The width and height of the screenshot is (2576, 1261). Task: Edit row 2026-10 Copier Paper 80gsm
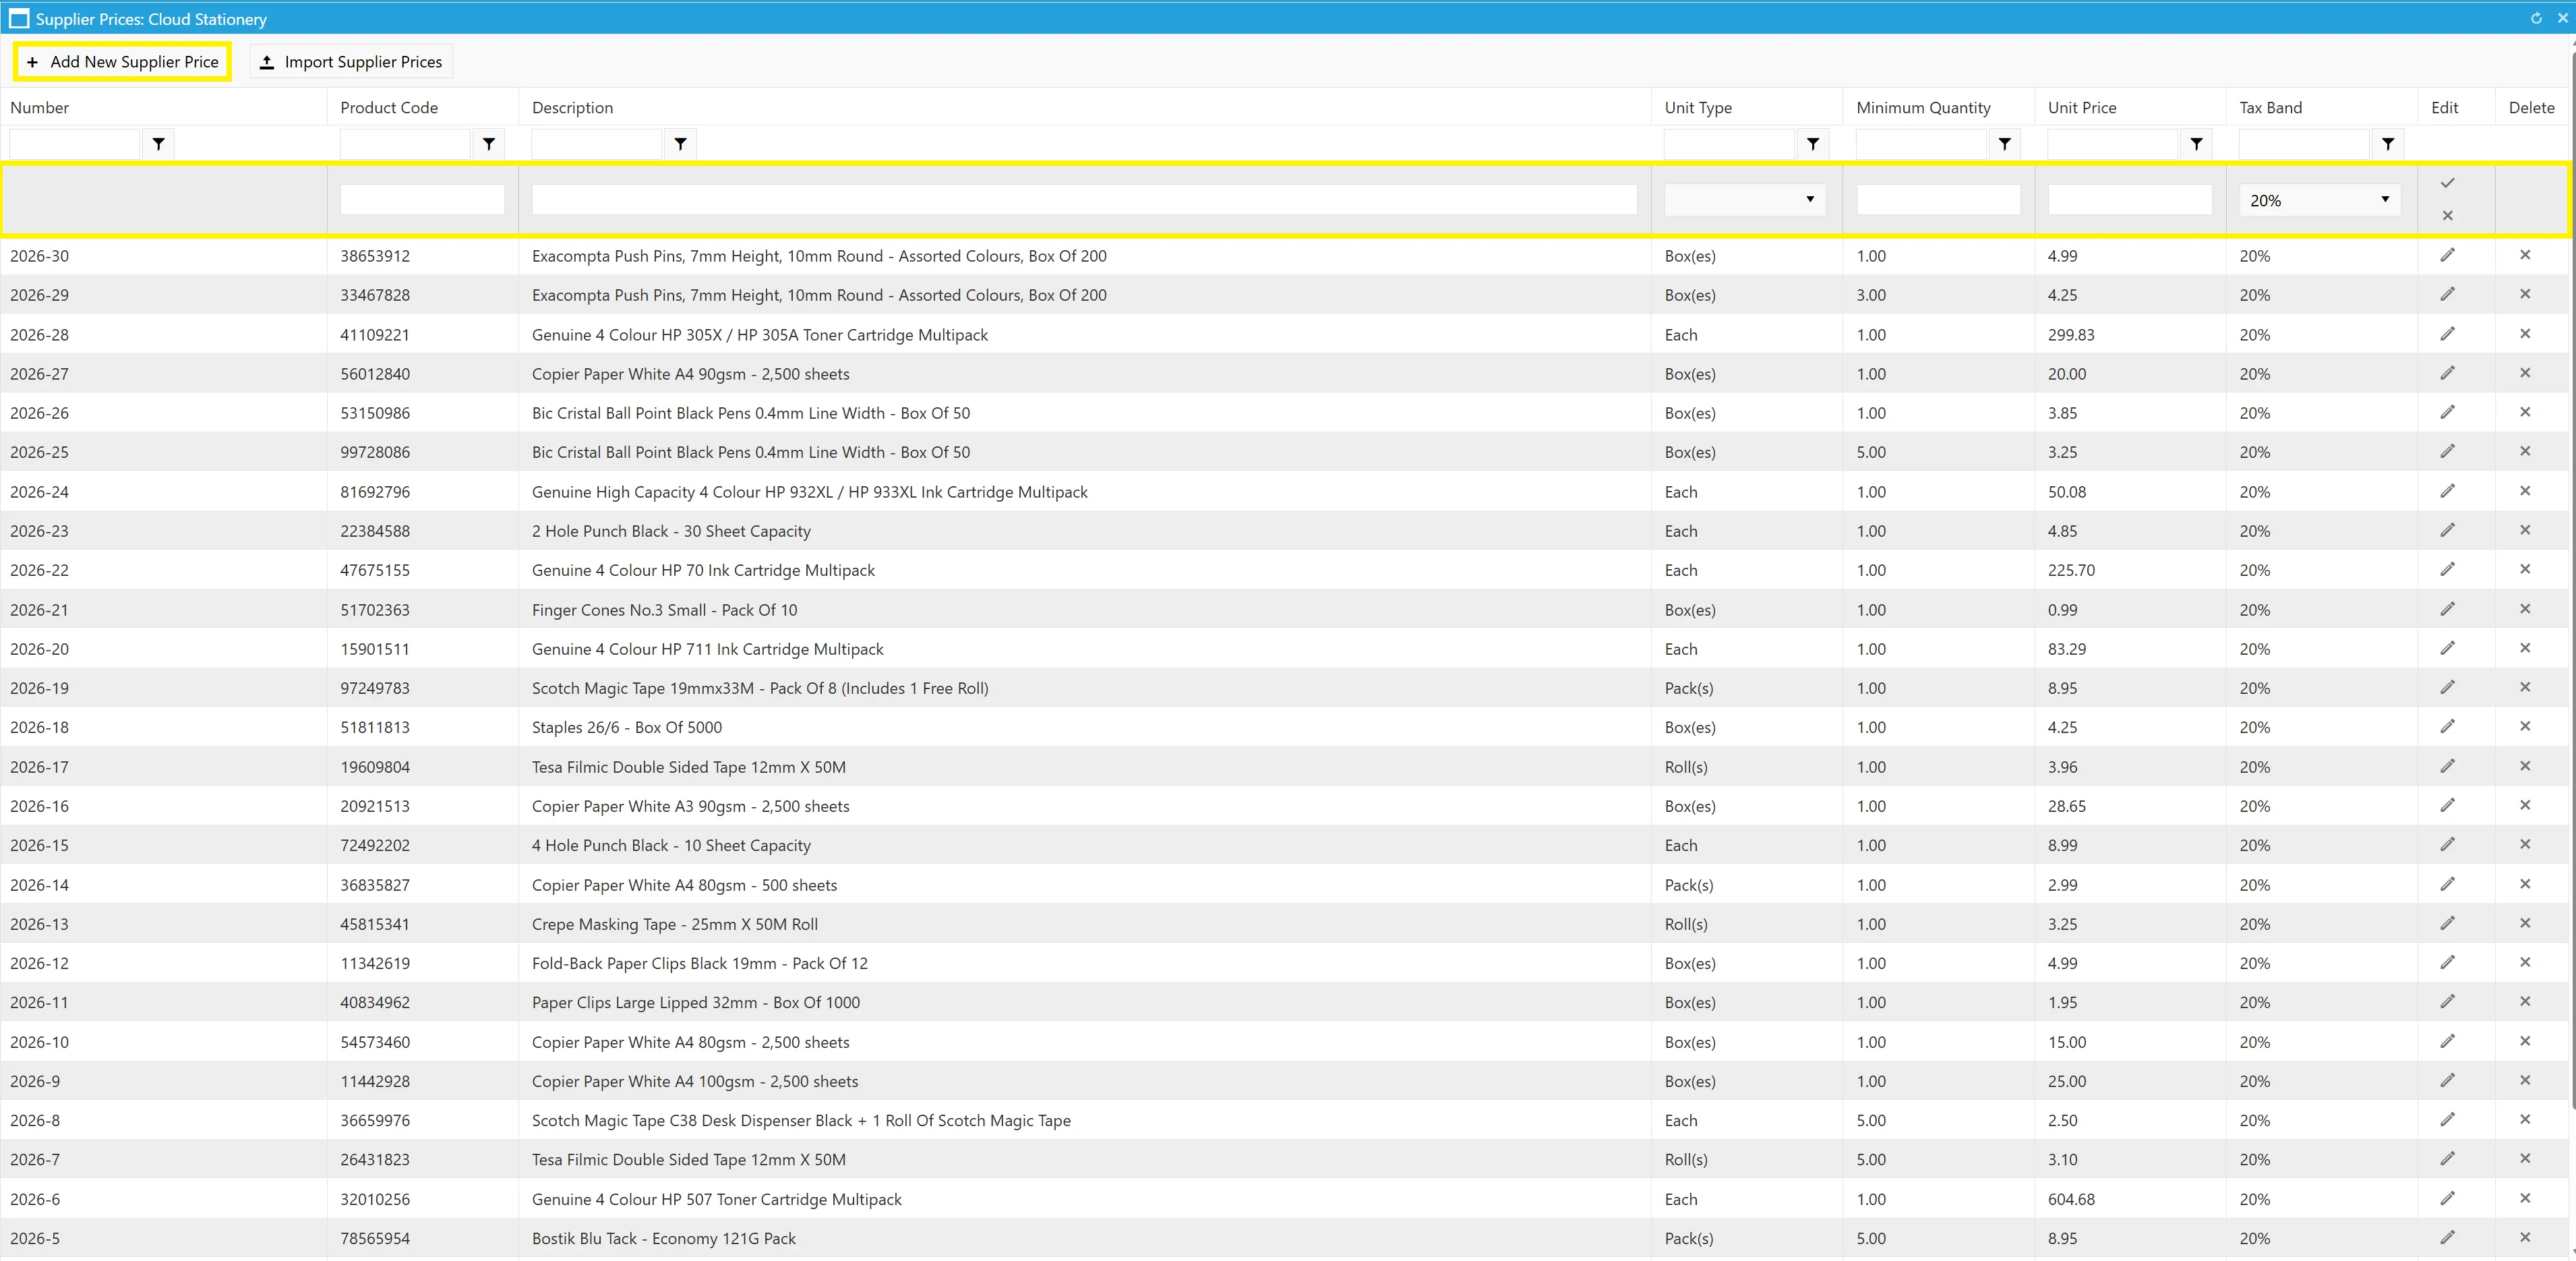tap(2447, 1041)
